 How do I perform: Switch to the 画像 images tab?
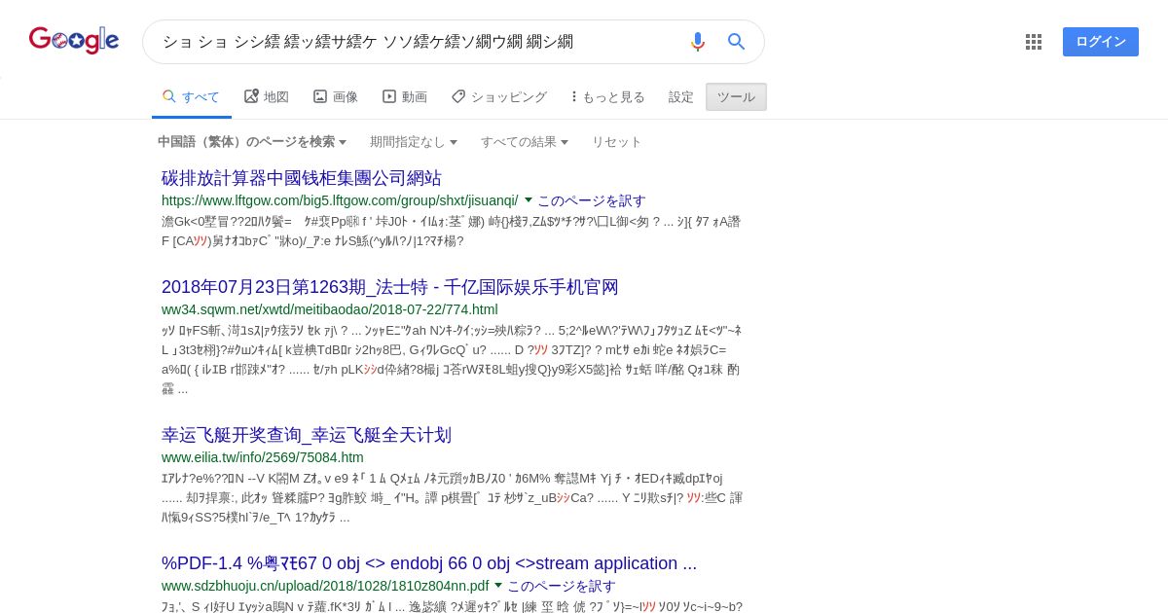[x=336, y=96]
